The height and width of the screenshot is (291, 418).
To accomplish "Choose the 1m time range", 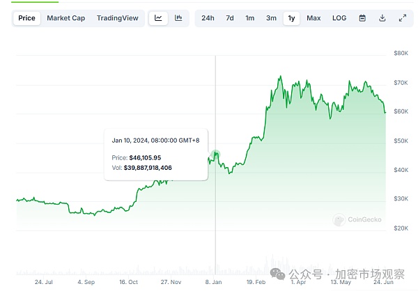I will [249, 17].
